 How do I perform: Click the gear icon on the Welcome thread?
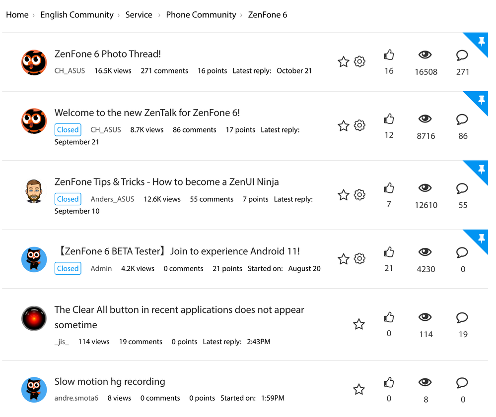[359, 125]
